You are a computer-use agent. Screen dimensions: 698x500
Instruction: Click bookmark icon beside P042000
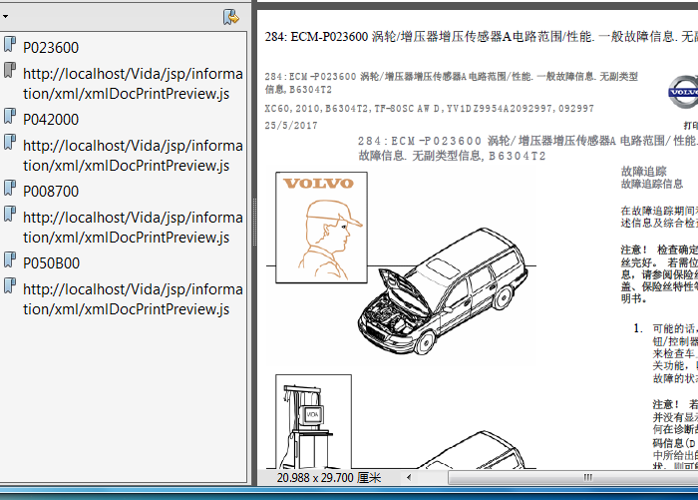[x=10, y=116]
